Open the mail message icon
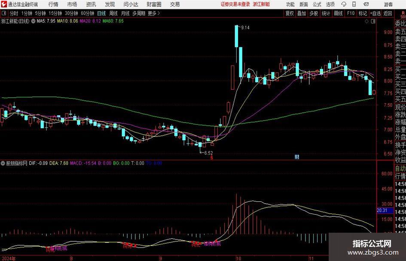 366,4
